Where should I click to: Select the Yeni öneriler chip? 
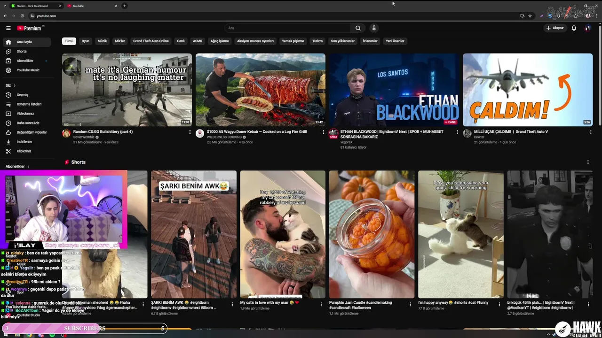(x=395, y=41)
